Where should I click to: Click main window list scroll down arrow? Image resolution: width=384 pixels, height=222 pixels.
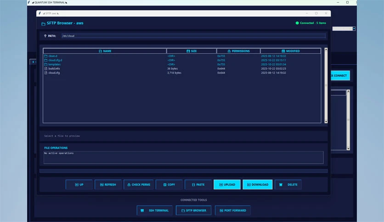coord(348,149)
